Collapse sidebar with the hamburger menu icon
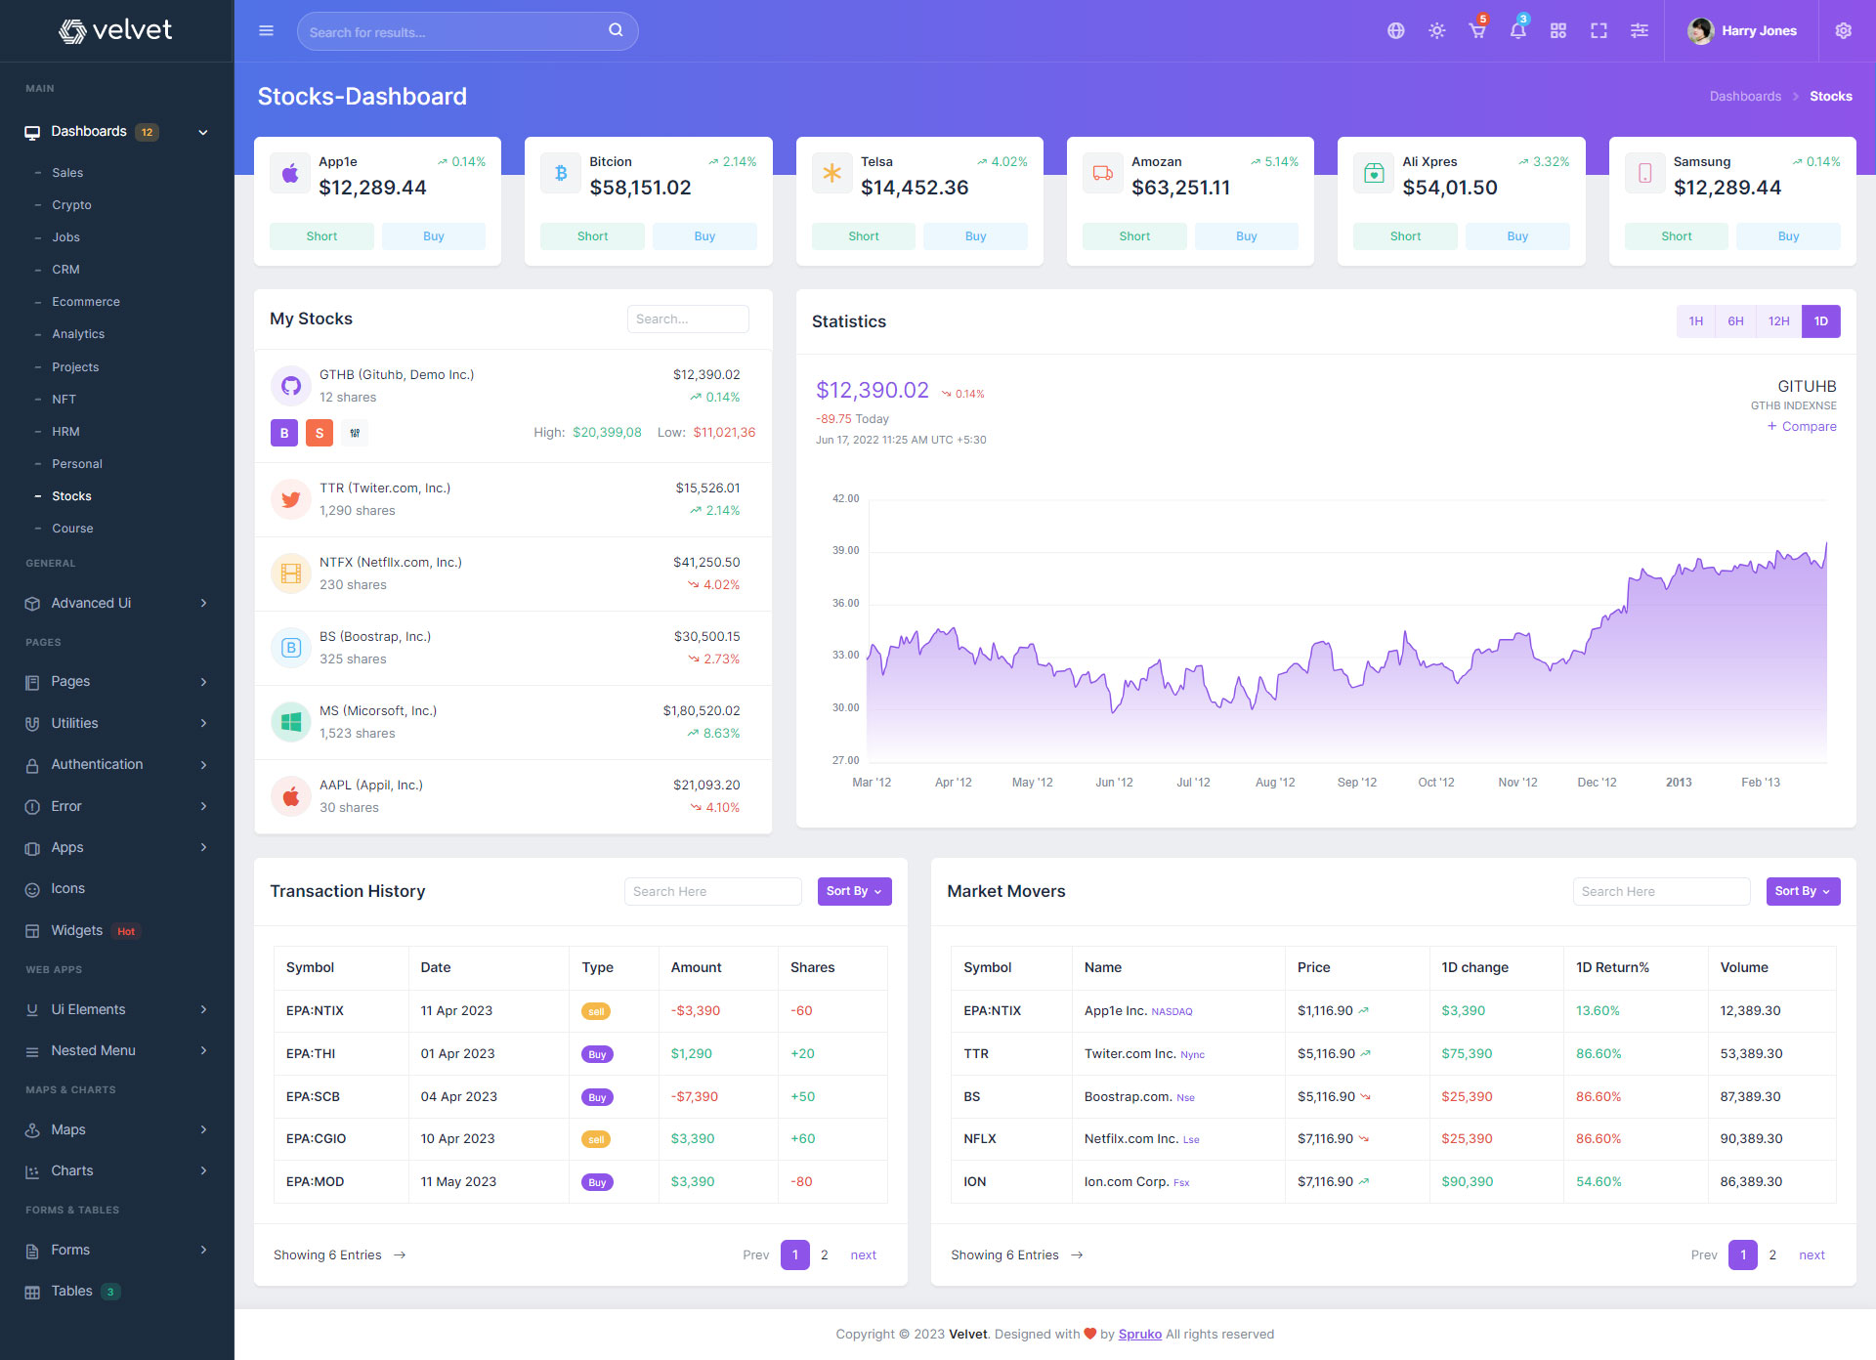This screenshot has height=1360, width=1876. click(266, 31)
